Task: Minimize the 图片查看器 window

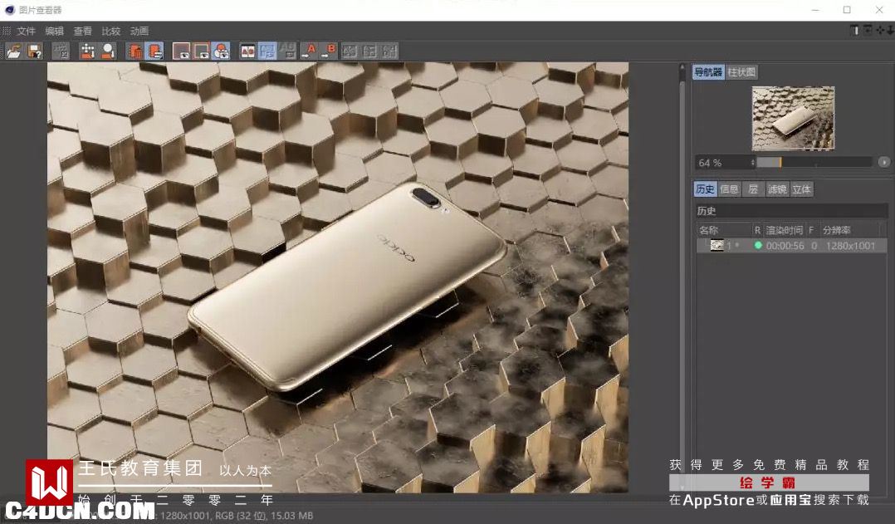Action: click(x=815, y=10)
